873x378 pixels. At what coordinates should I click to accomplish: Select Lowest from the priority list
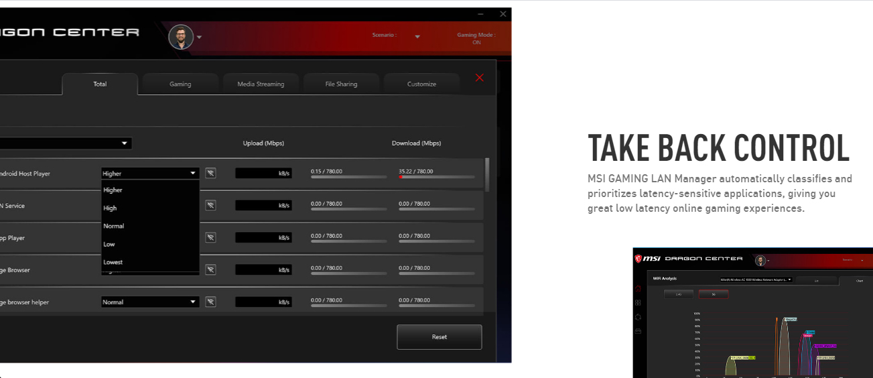click(113, 262)
